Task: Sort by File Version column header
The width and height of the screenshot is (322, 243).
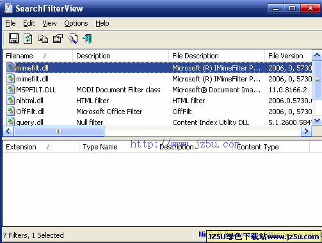Action: click(288, 56)
